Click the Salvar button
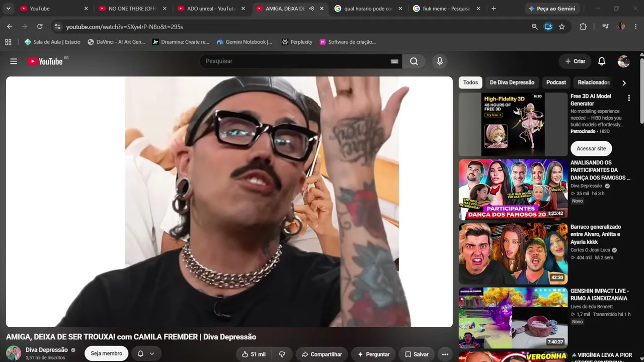Screen dimensions: 644x362 coord(417,354)
